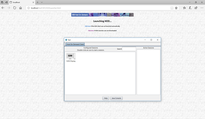This screenshot has height=119, width=205.
Task: Add notes with the pen icon
Action: click(x=190, y=8)
